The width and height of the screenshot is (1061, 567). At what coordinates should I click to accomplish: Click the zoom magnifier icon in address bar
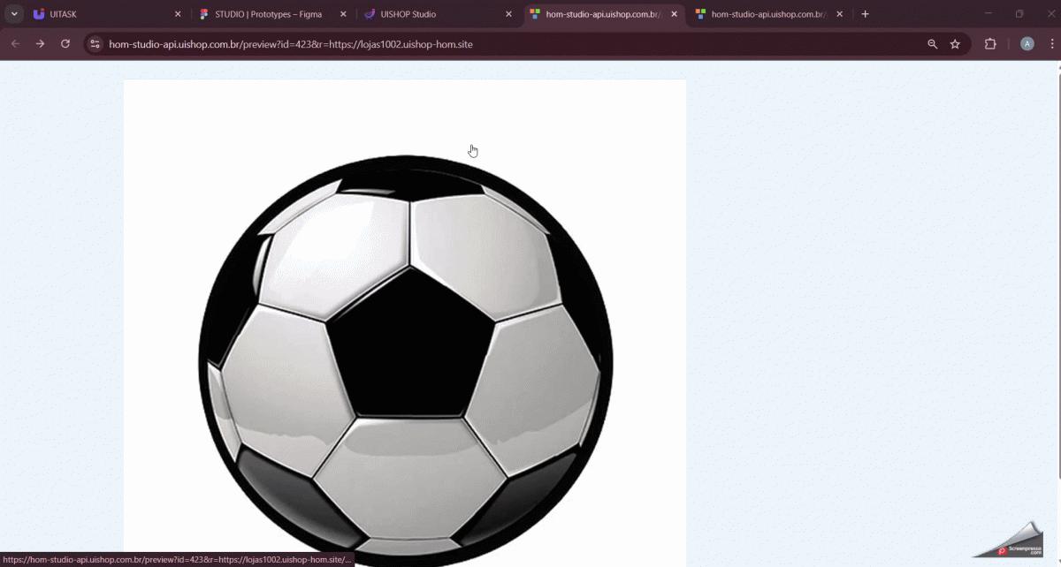[932, 44]
